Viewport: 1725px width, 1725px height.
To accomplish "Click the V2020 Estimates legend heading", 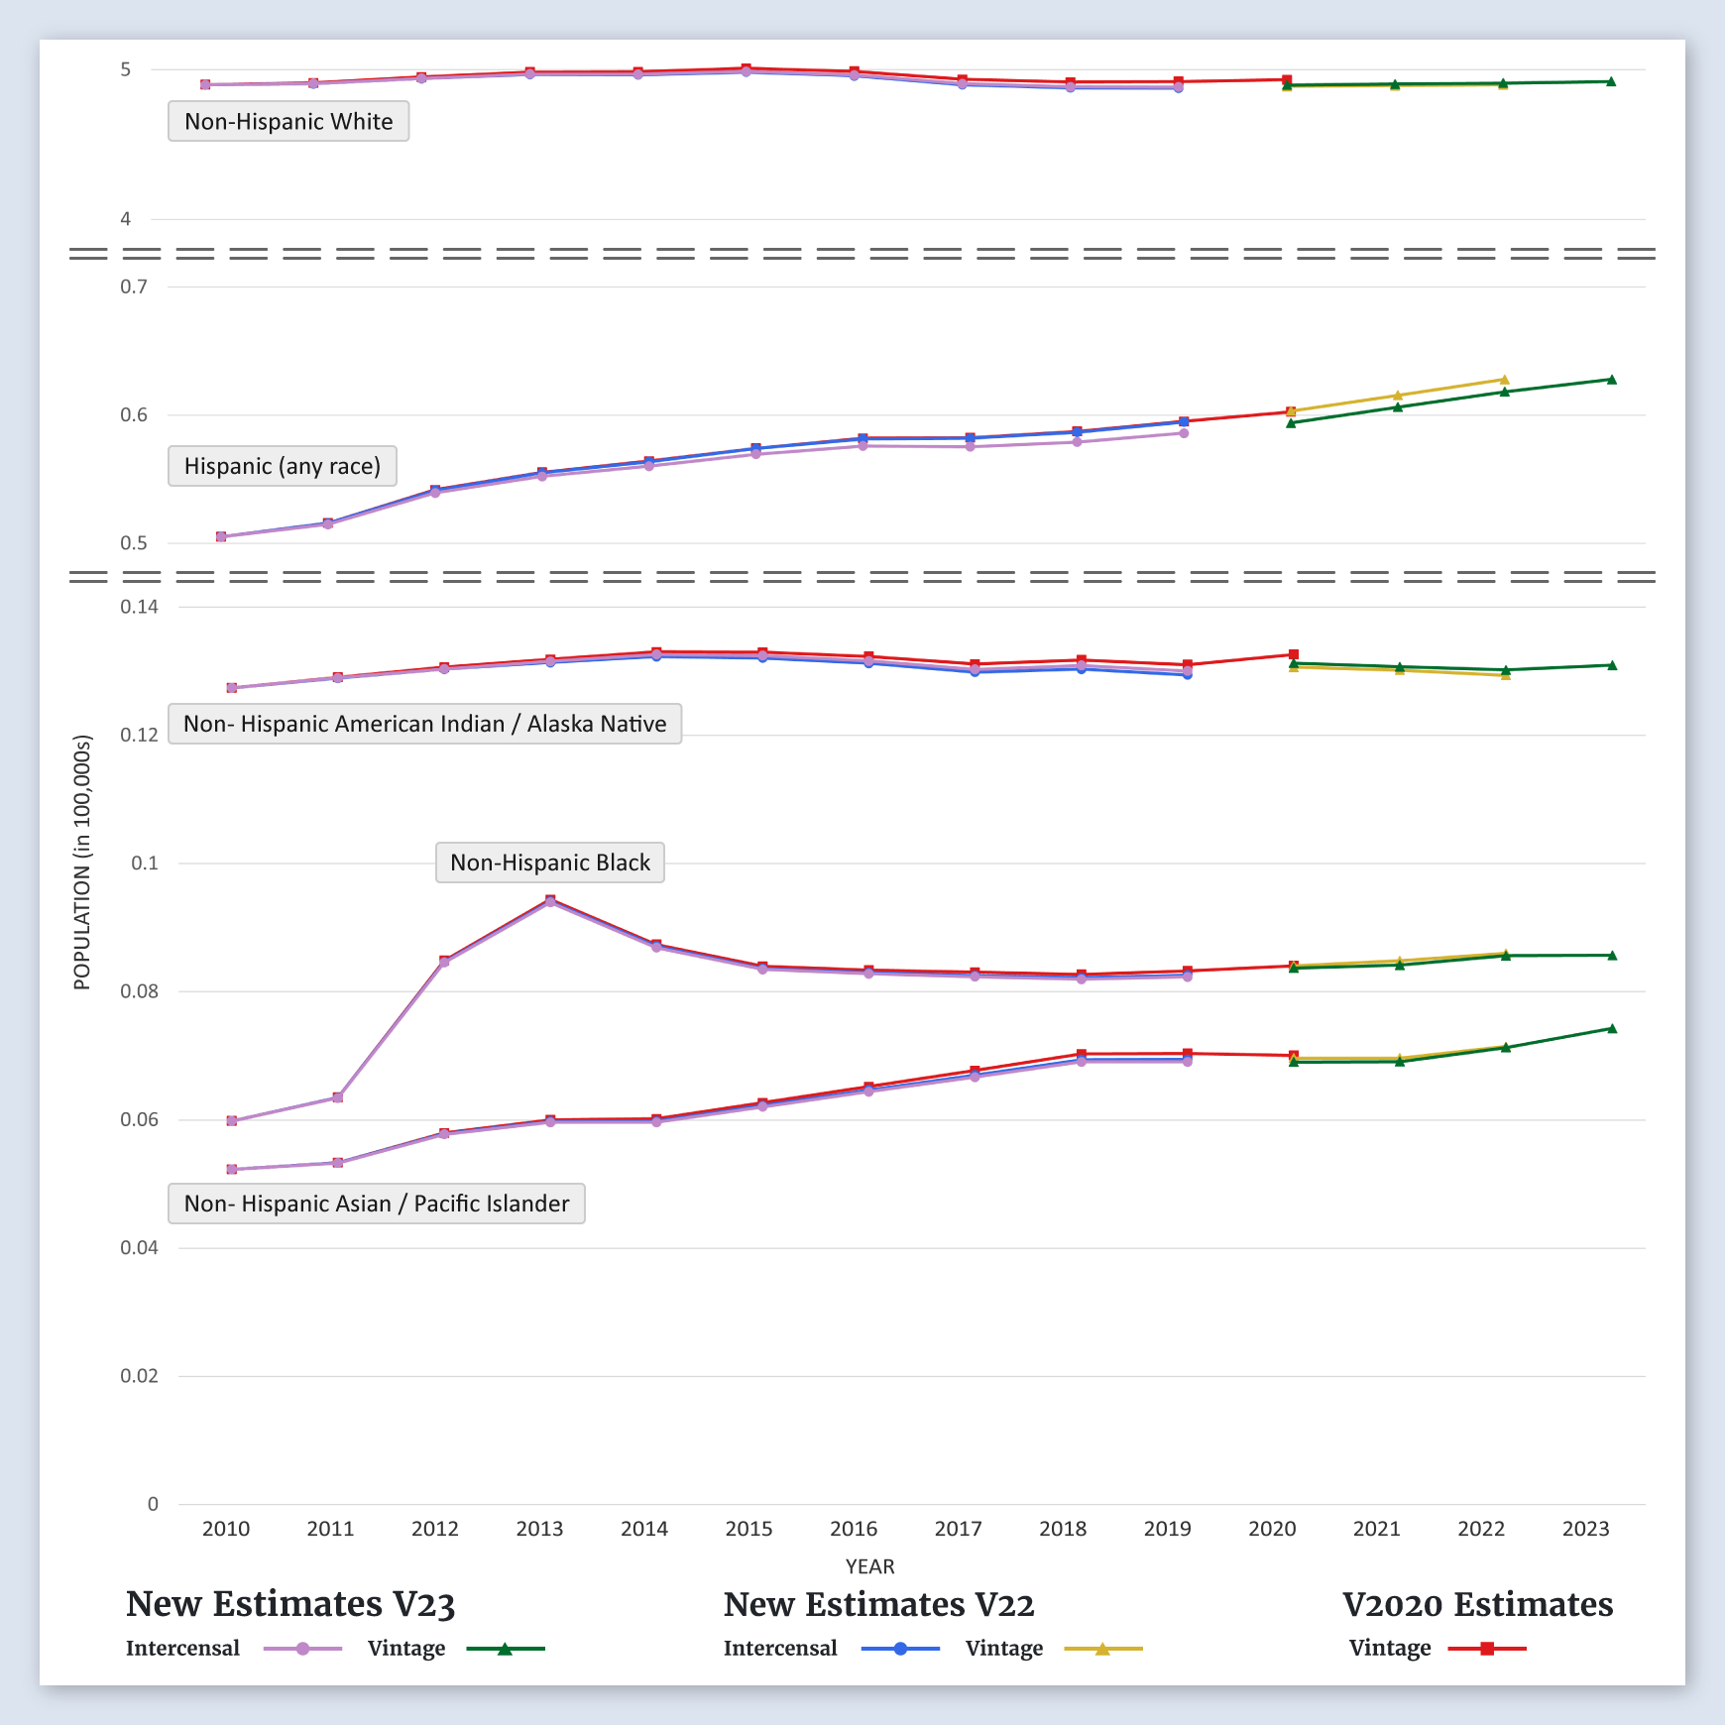I will pyautogui.click(x=1477, y=1604).
